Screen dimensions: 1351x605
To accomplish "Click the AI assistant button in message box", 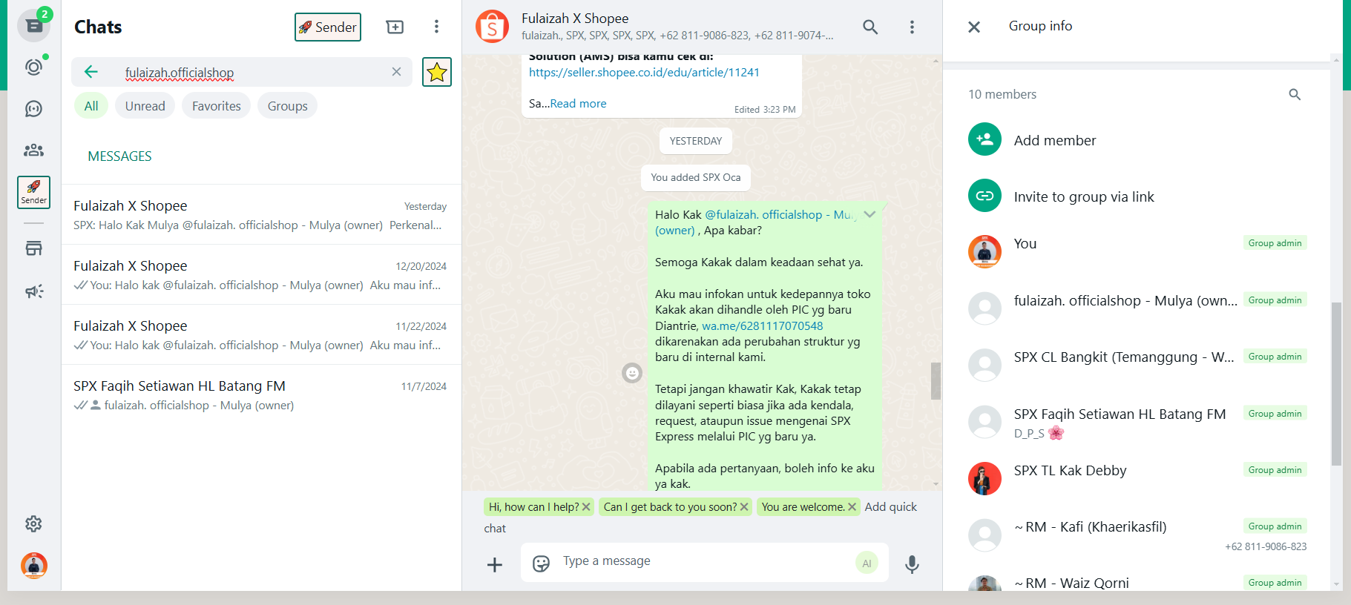I will coord(867,563).
